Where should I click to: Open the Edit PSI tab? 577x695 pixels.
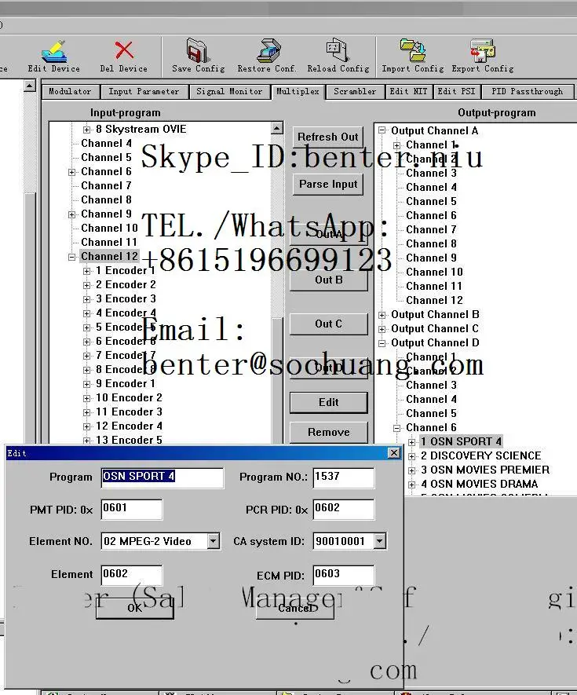click(x=456, y=92)
